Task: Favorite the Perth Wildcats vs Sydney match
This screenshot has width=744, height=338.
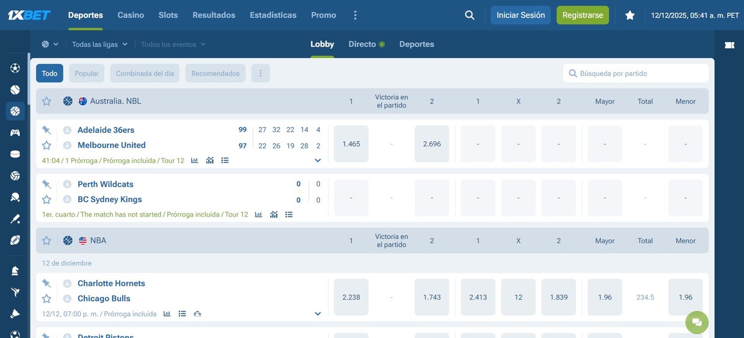Action: click(46, 200)
